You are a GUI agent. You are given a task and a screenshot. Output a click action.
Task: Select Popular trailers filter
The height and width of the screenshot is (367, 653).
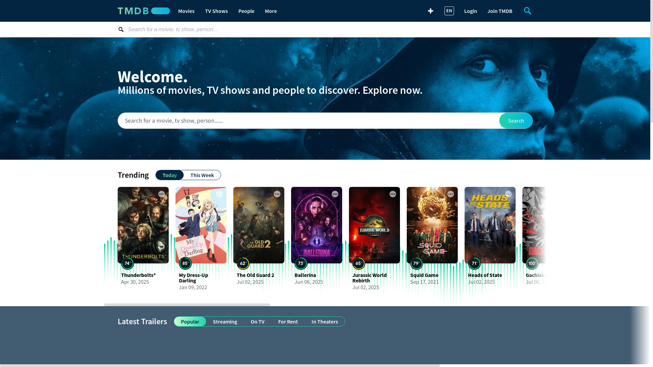click(190, 321)
